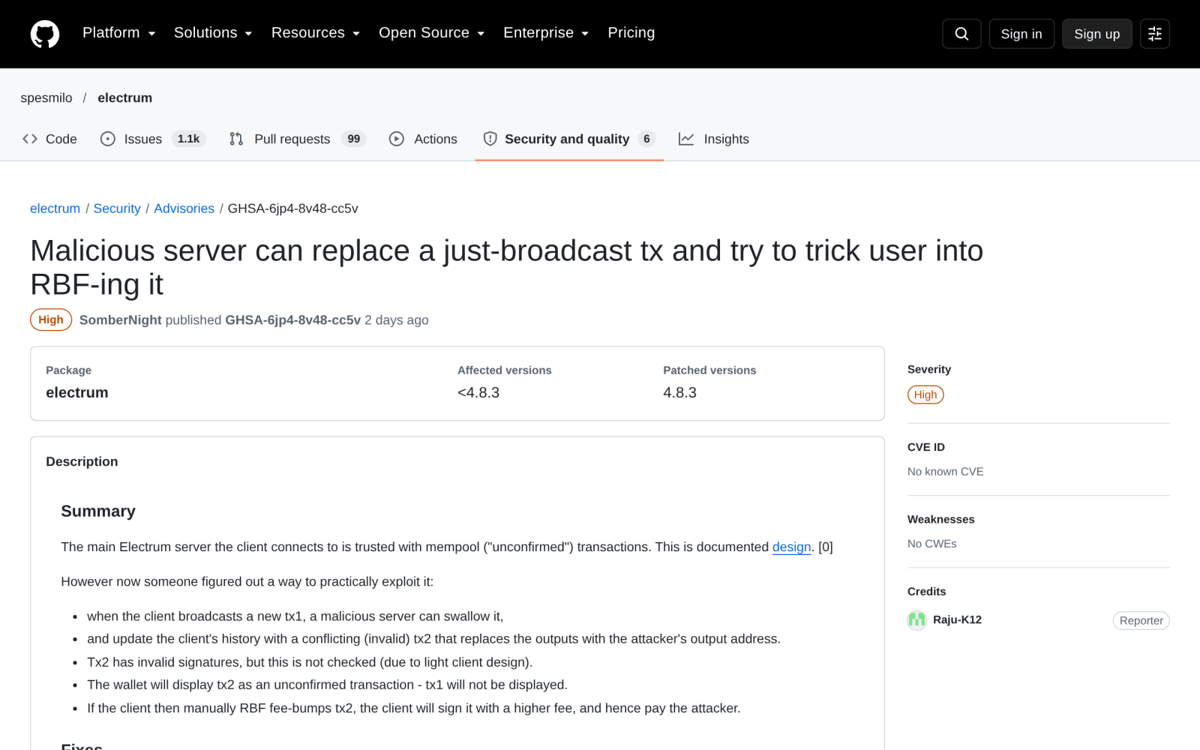The image size is (1200, 750).
Task: Open the Pull requests tab
Action: (297, 139)
